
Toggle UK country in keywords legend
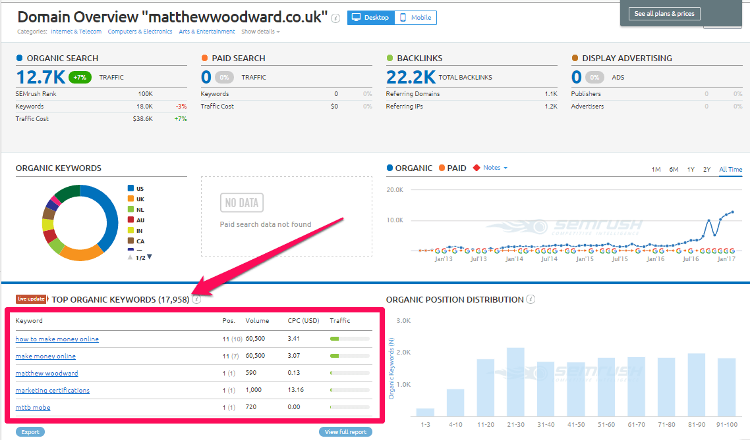pos(135,199)
